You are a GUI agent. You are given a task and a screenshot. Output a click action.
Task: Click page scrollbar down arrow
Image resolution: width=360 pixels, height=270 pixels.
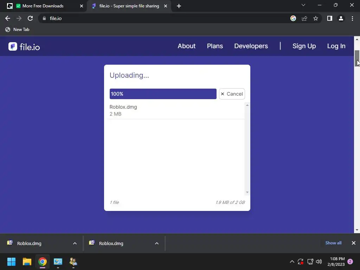[x=357, y=230]
